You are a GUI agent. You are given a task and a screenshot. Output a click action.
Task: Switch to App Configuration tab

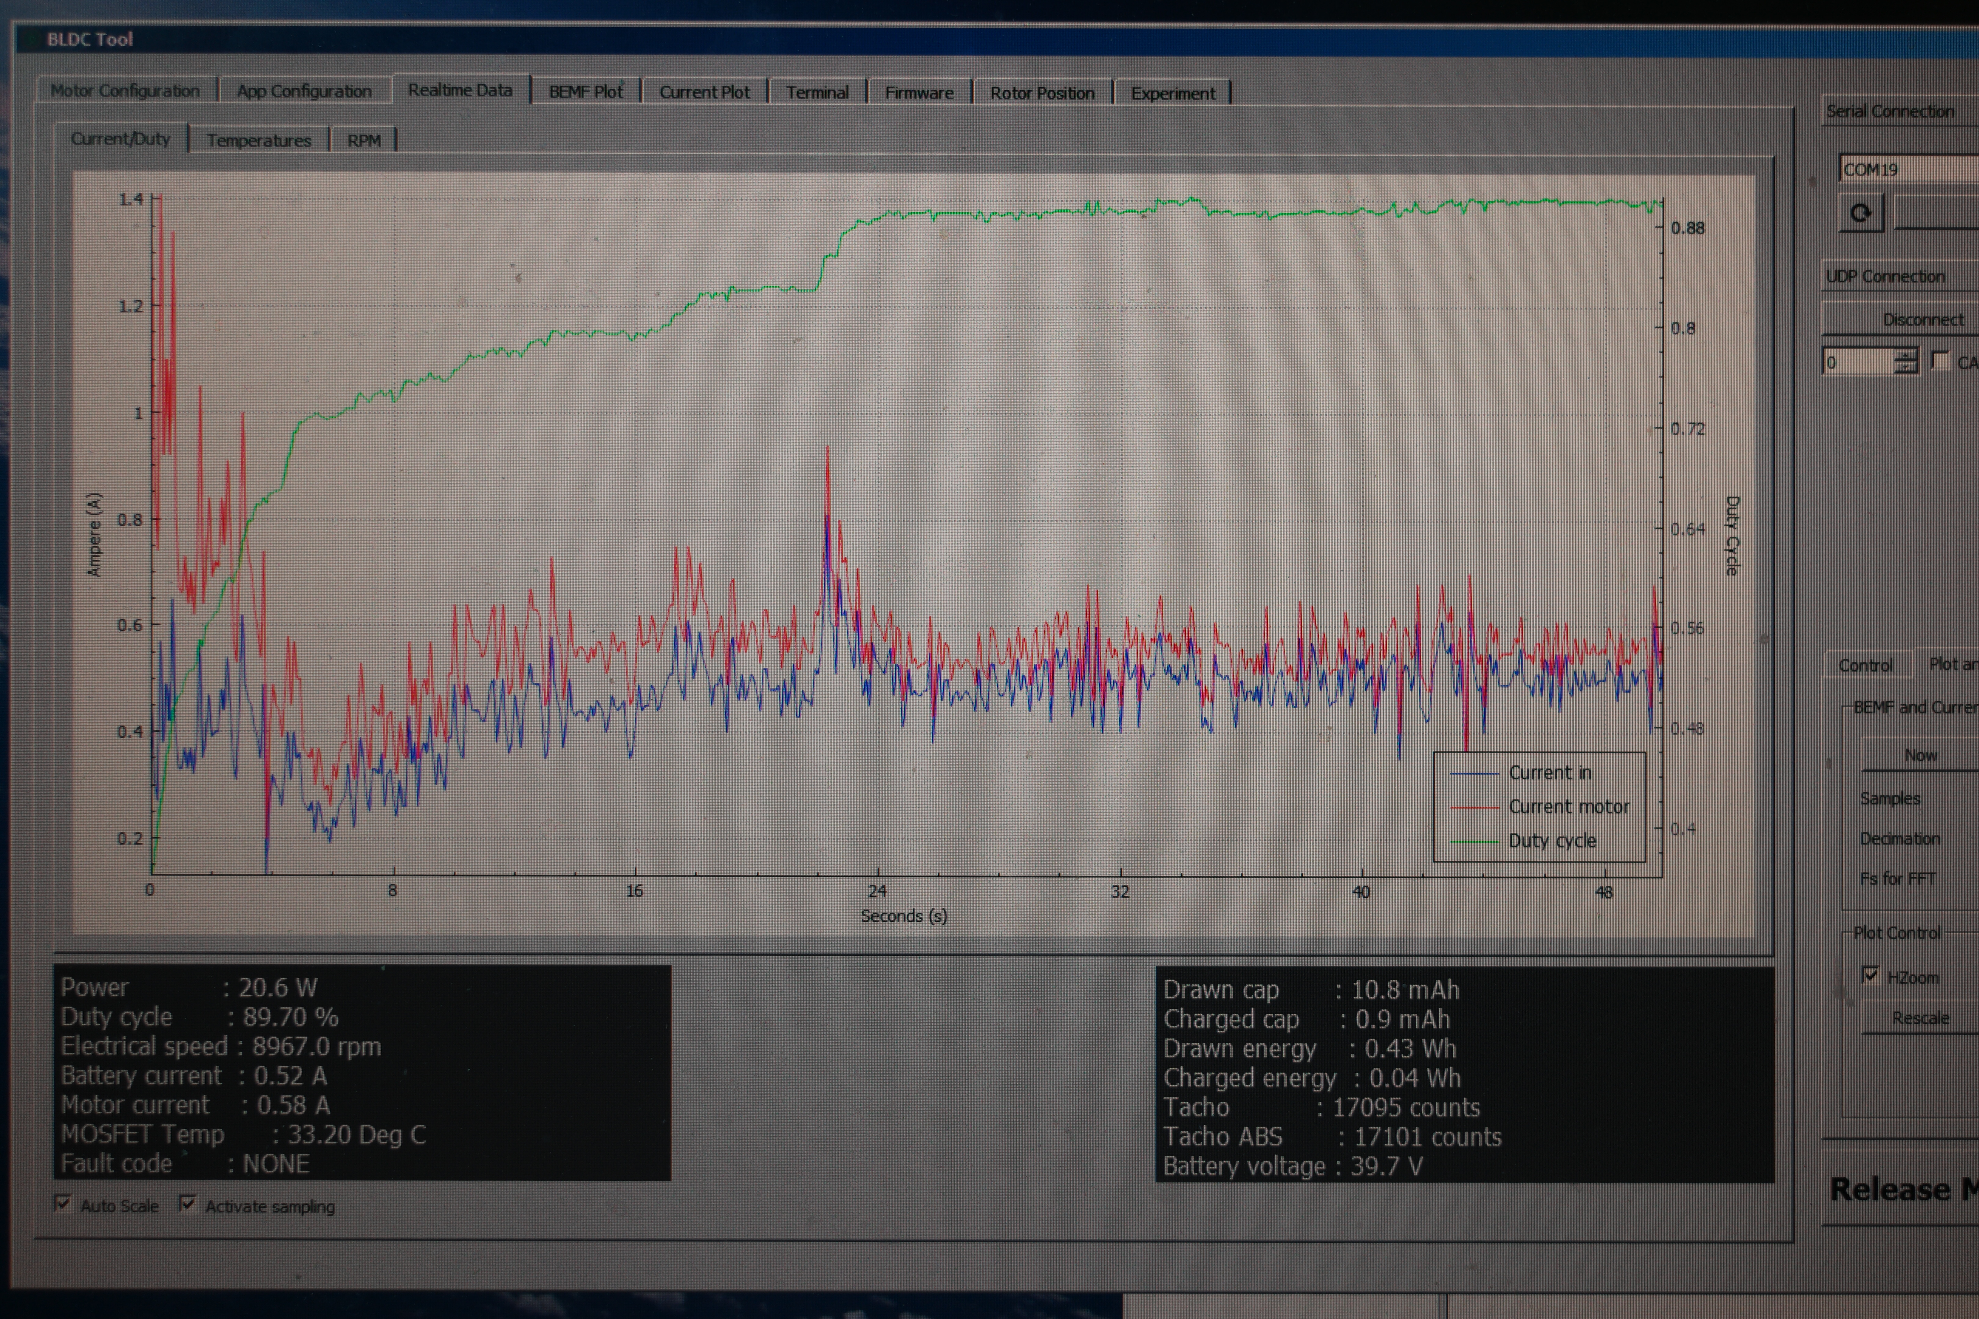(x=304, y=92)
